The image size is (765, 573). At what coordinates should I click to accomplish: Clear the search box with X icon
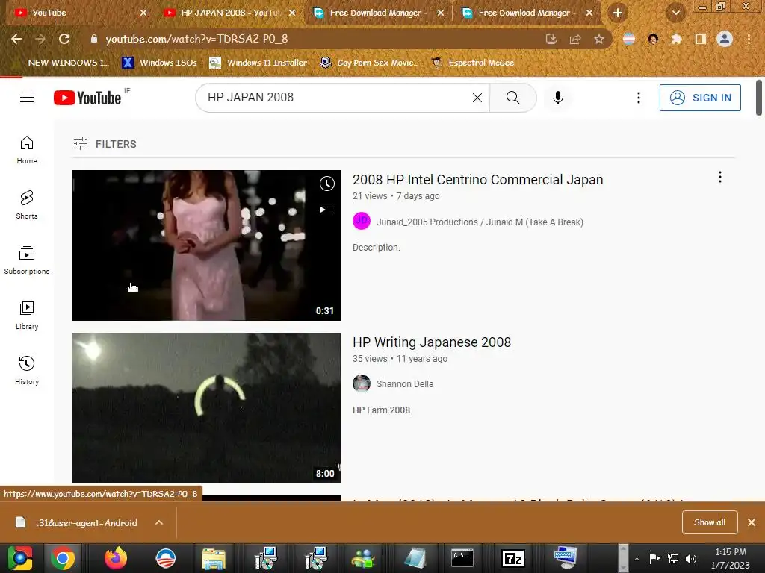point(477,98)
